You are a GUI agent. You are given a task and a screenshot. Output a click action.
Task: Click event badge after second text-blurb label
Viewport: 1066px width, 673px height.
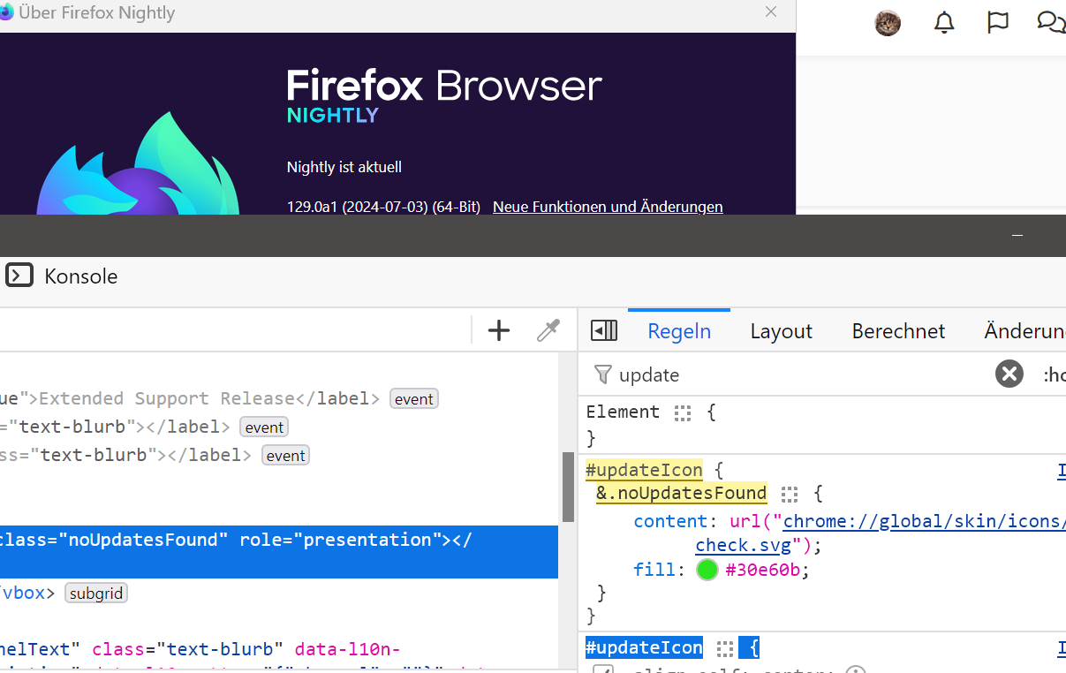pos(285,456)
